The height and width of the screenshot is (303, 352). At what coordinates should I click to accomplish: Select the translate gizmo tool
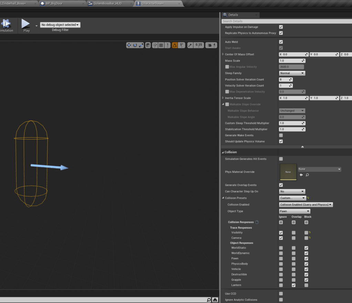tap(129, 45)
